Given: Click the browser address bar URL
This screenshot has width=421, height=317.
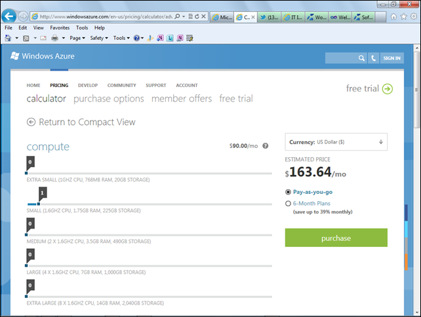Looking at the screenshot, I should (106, 16).
